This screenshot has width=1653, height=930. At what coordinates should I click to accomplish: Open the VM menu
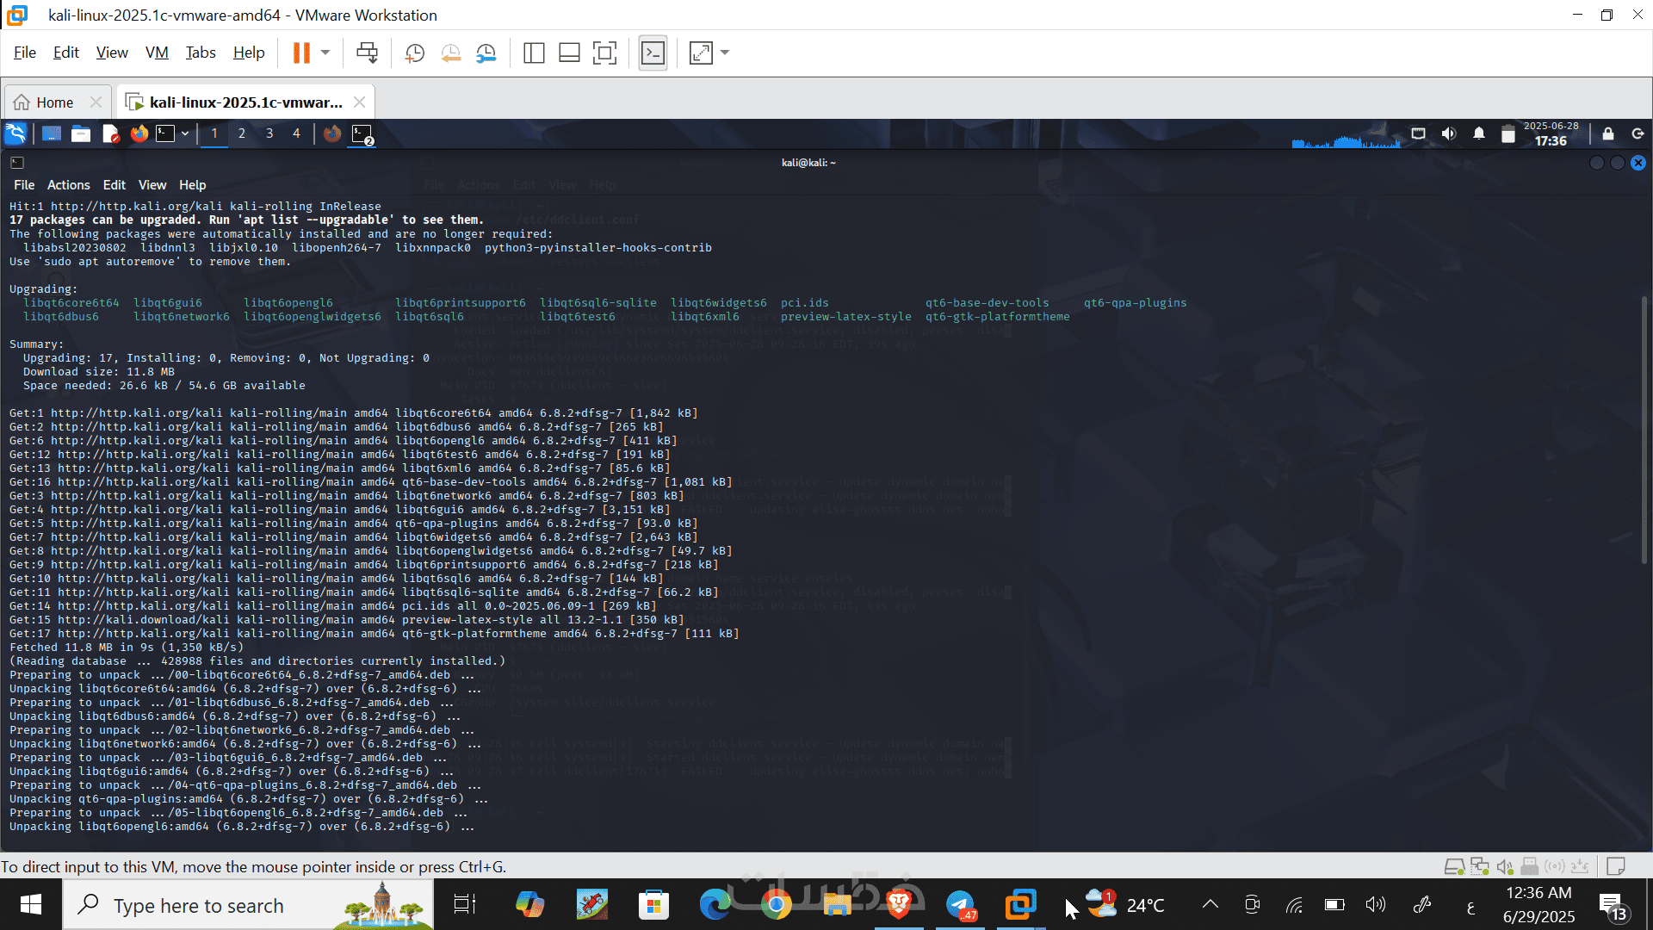[157, 53]
